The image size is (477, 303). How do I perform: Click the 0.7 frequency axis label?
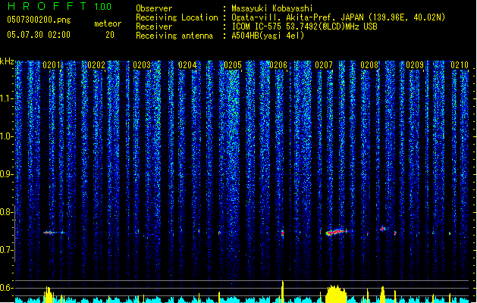point(6,250)
